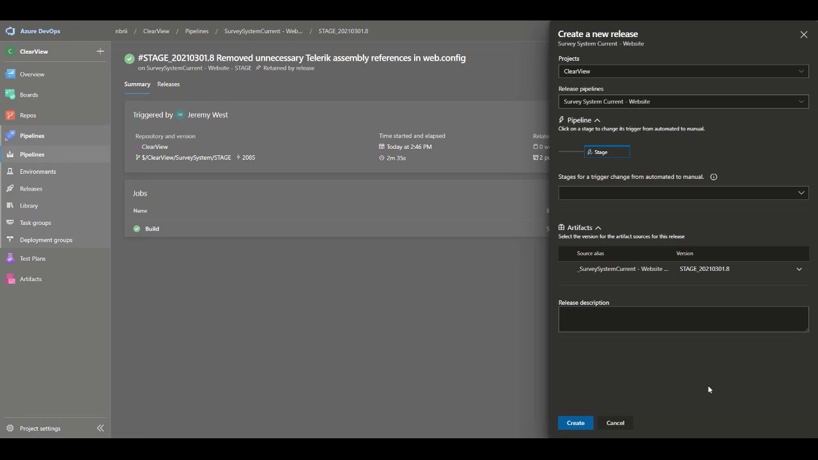Image resolution: width=818 pixels, height=460 pixels.
Task: Switch to the Summary tab
Action: click(x=137, y=84)
